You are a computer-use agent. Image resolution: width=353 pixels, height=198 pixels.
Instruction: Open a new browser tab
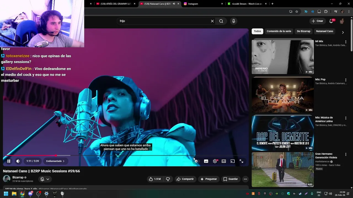pyautogui.click(x=272, y=4)
